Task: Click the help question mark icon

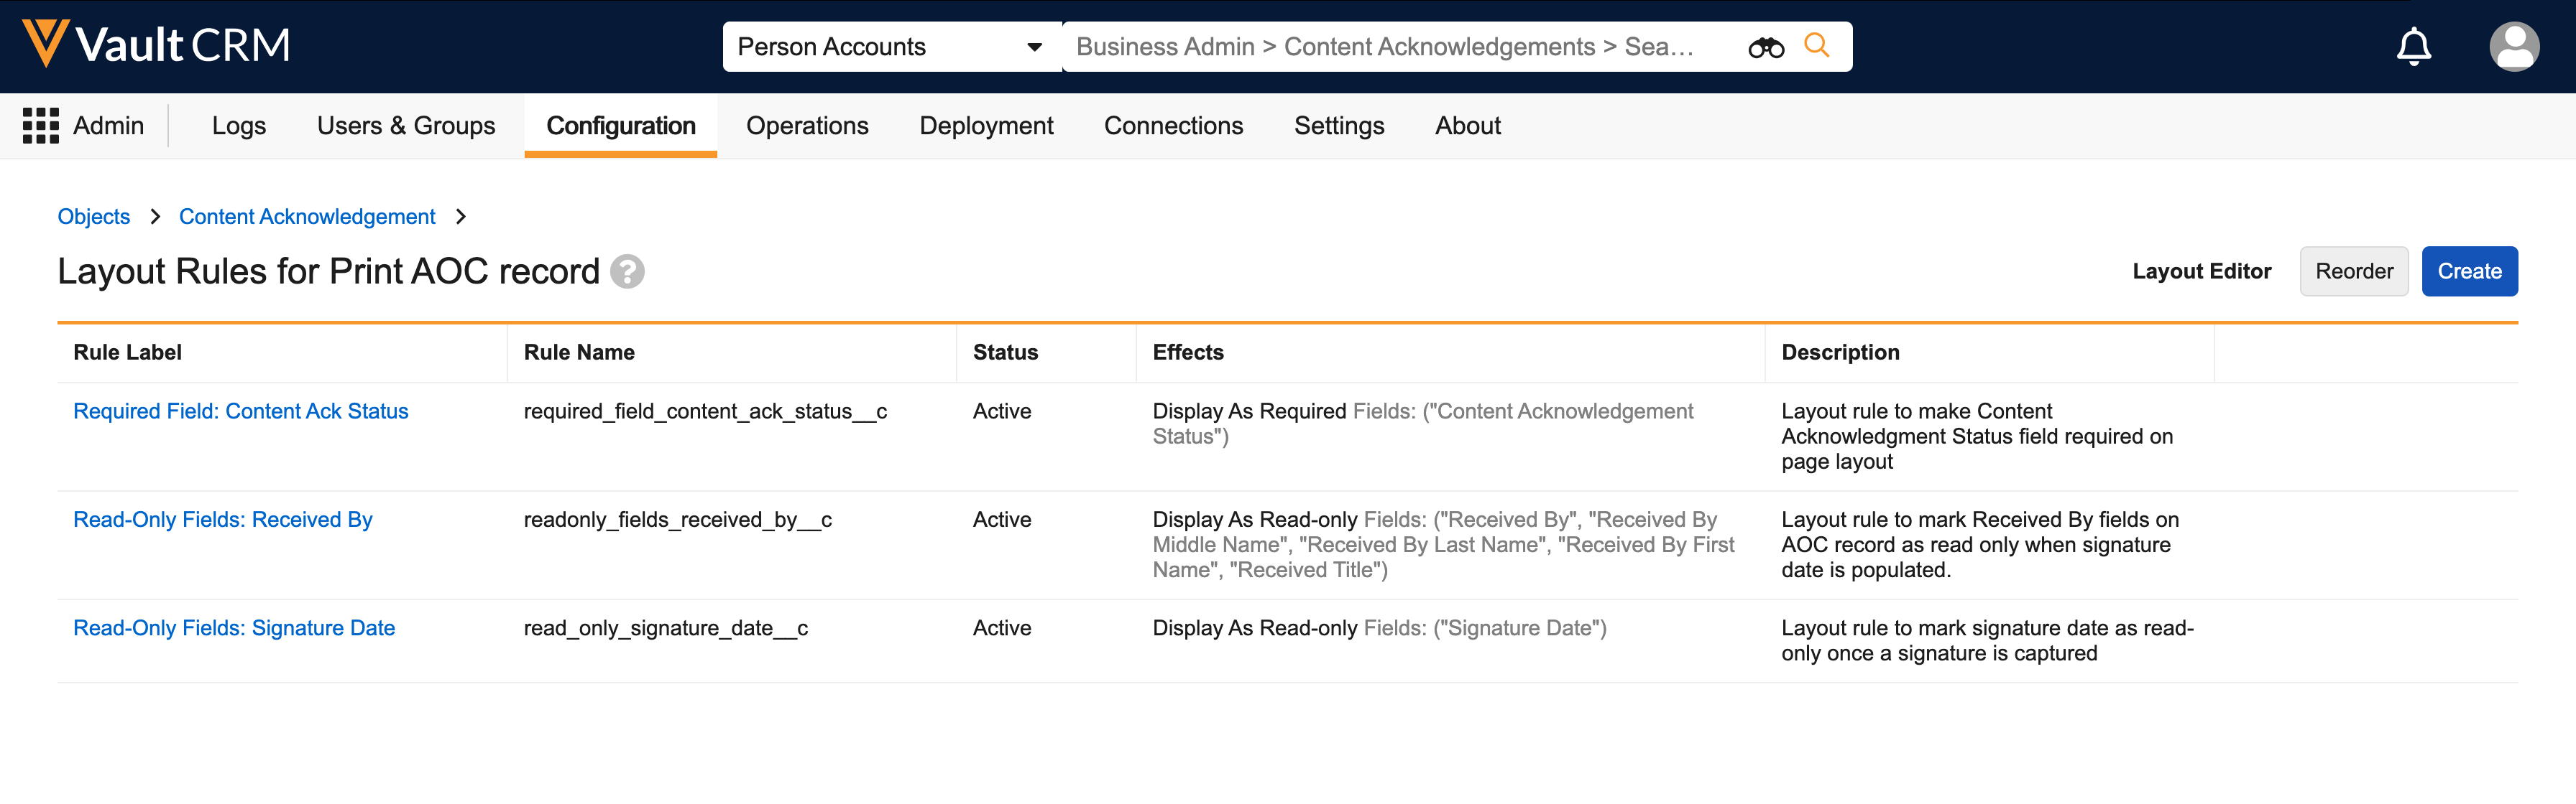Action: pyautogui.click(x=627, y=271)
